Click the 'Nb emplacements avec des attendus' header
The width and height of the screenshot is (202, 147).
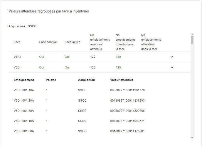[x=100, y=42]
